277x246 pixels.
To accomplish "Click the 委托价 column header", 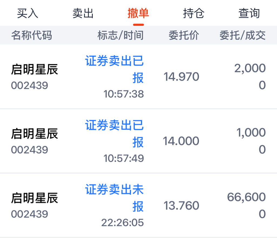I will (184, 35).
